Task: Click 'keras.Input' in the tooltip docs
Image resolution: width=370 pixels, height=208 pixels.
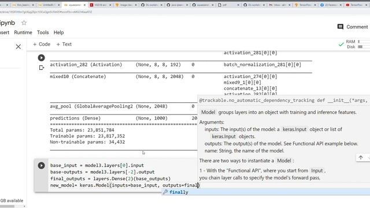Action: [294, 129]
